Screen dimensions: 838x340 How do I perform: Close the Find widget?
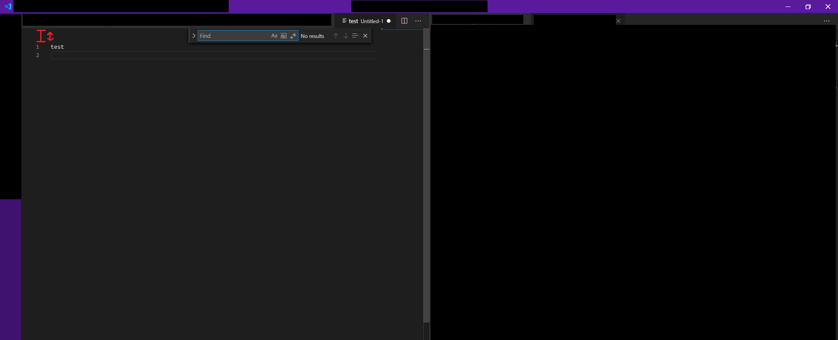point(365,36)
